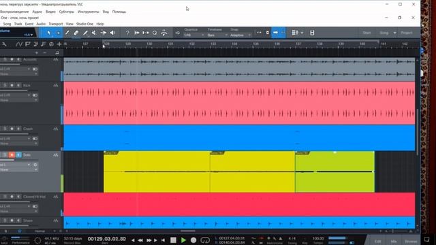Open the Snap Adaptive dropdown
This screenshot has height=245, width=436.
coord(240,35)
